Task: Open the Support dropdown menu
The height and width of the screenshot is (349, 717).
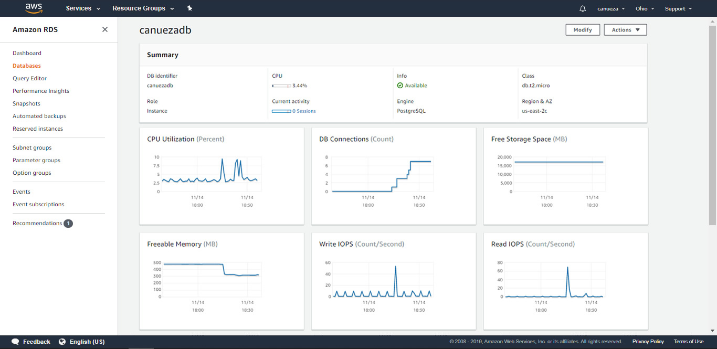Action: tap(678, 8)
